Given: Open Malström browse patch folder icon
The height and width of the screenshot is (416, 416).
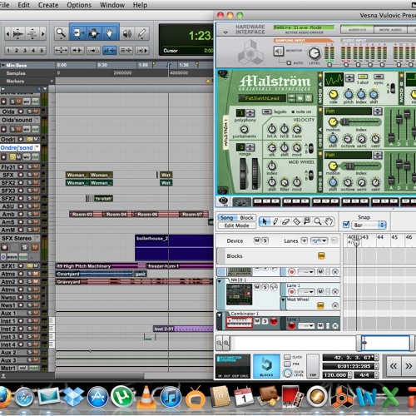Looking at the screenshot, I should click(x=300, y=98).
